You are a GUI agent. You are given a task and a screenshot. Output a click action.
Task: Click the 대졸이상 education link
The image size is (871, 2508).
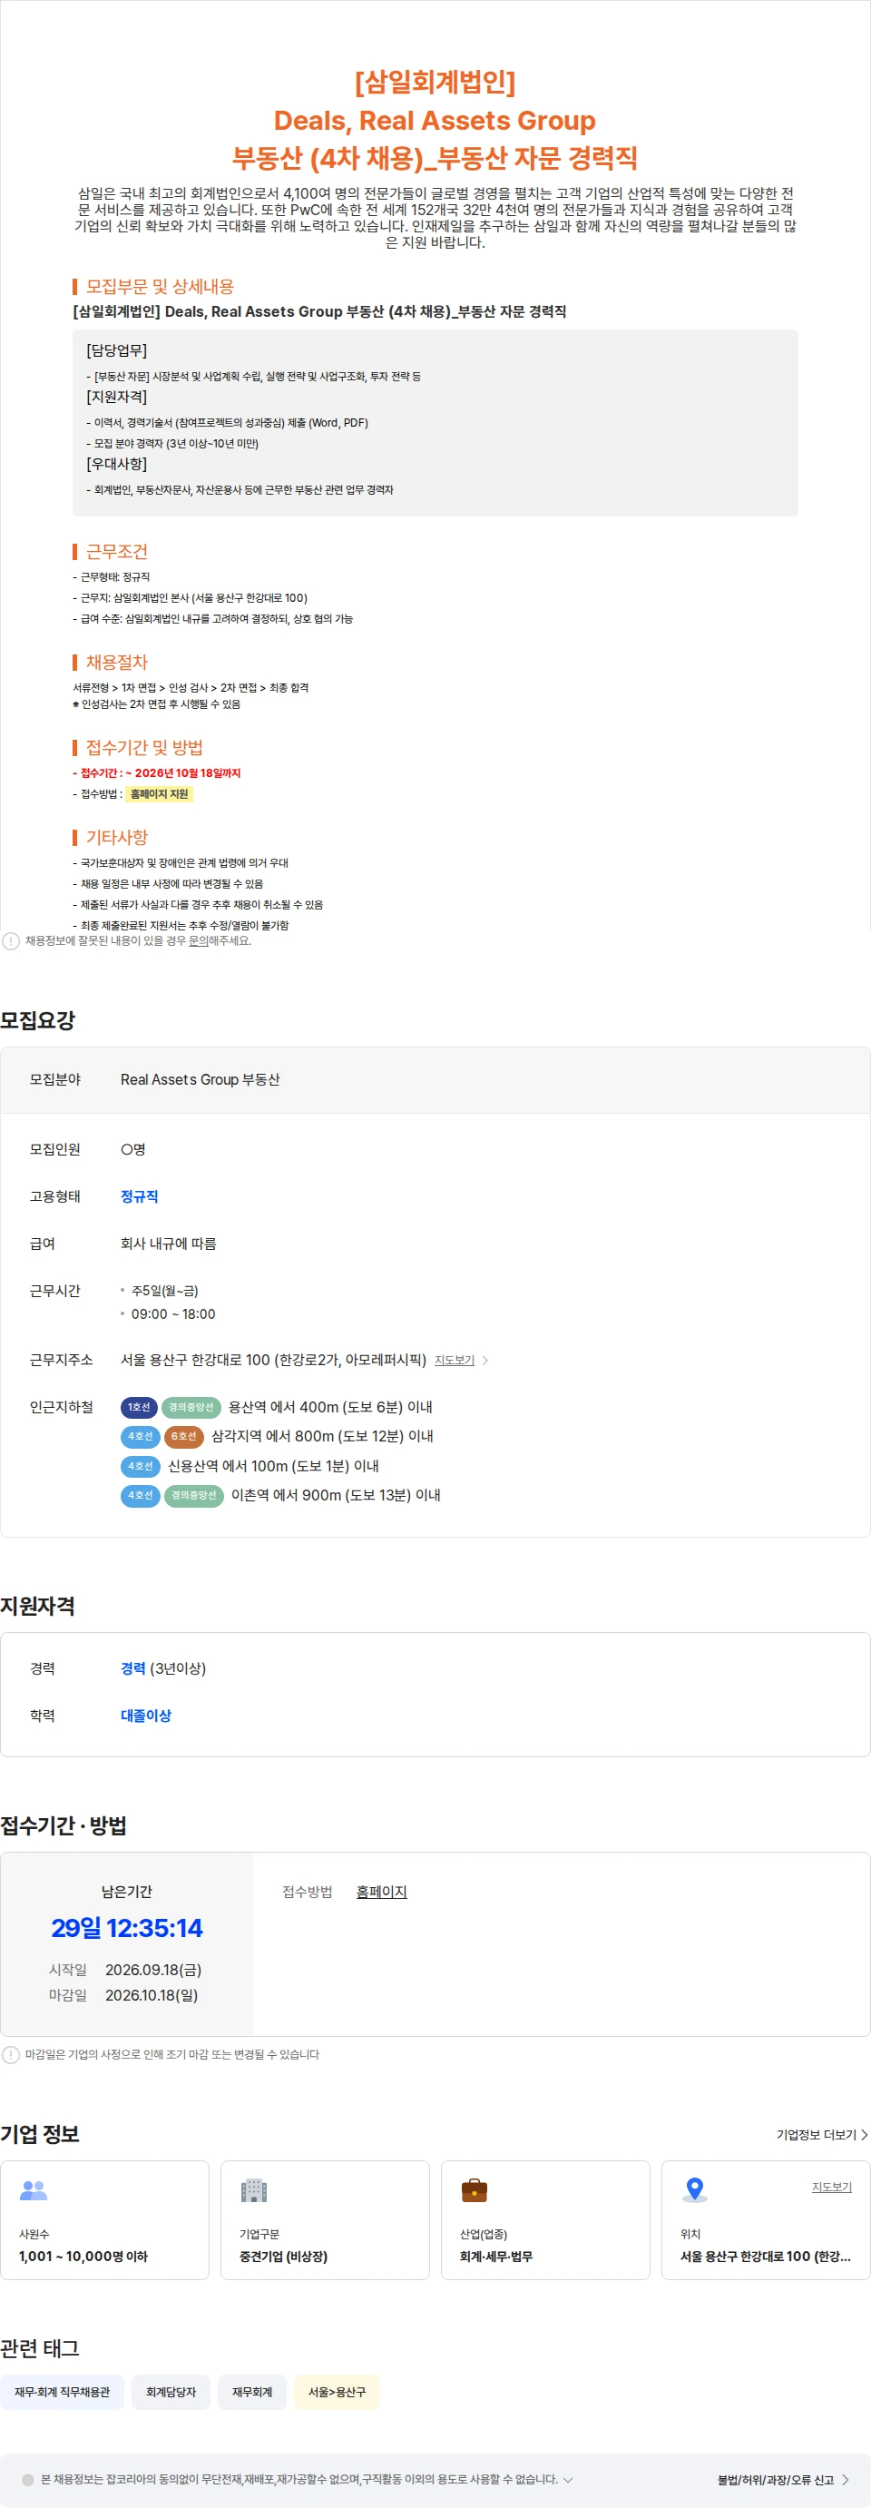(x=146, y=1716)
